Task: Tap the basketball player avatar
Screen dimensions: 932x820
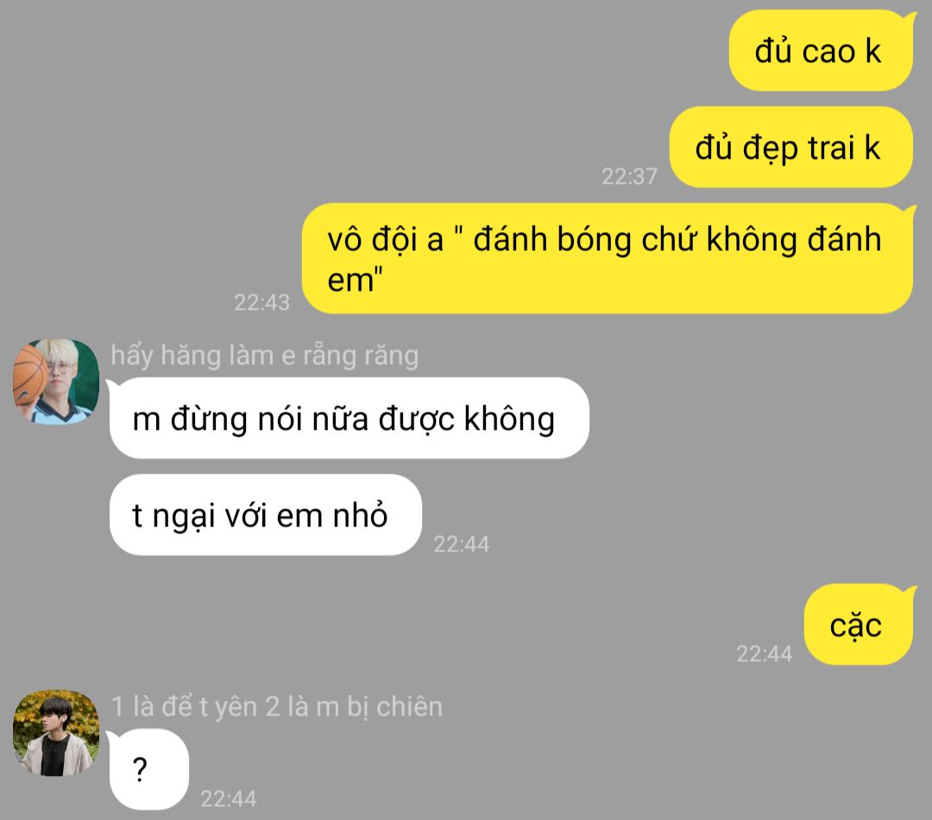Action: 56,382
